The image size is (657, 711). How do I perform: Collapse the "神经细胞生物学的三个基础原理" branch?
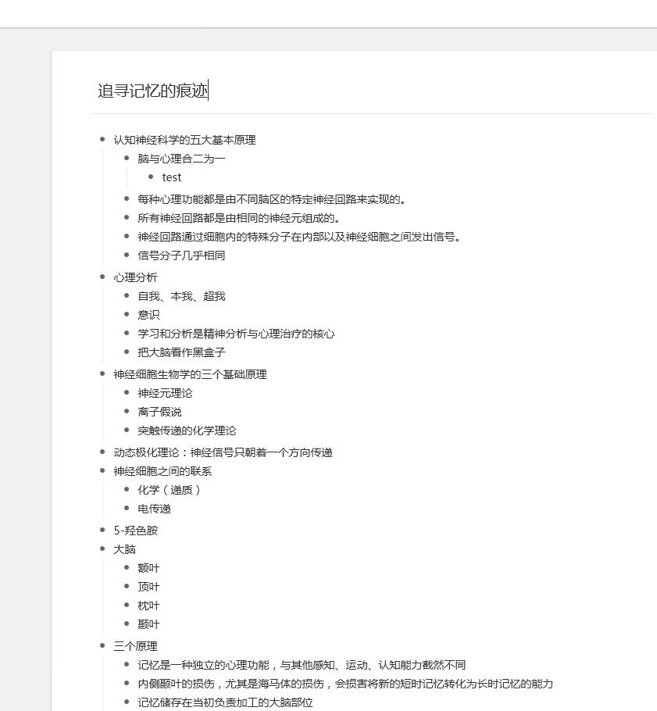(x=102, y=374)
